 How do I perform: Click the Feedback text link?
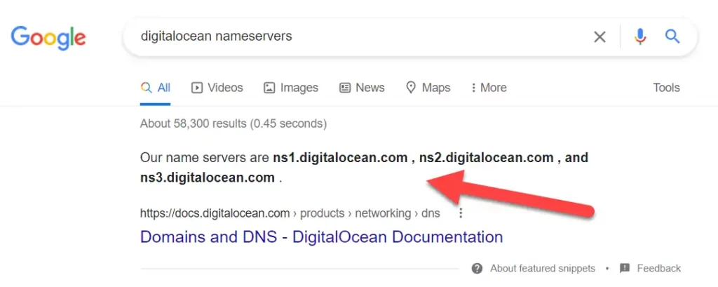click(x=658, y=268)
